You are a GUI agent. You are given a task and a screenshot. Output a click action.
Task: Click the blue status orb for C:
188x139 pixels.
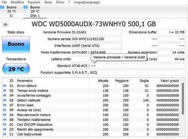(x=2, y=7)
